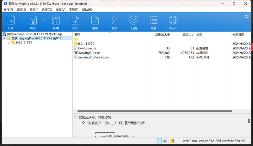This screenshot has height=146, width=253.
Task: Click the grid layout icon in the toolbar corner
Action: (x=247, y=16)
